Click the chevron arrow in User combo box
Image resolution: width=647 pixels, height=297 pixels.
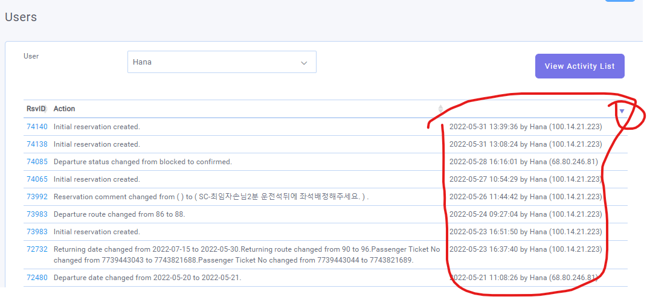coord(304,62)
